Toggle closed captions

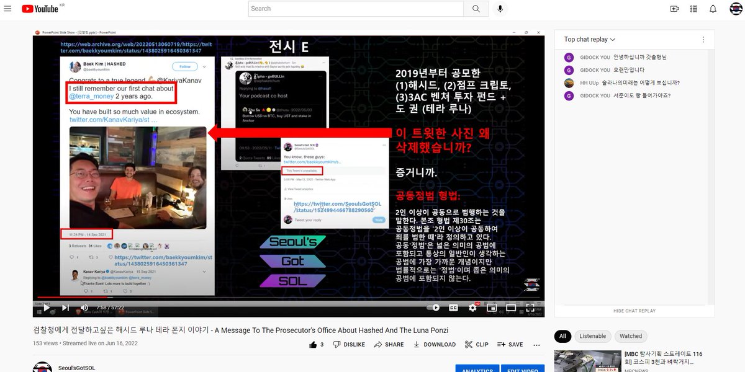coord(453,308)
